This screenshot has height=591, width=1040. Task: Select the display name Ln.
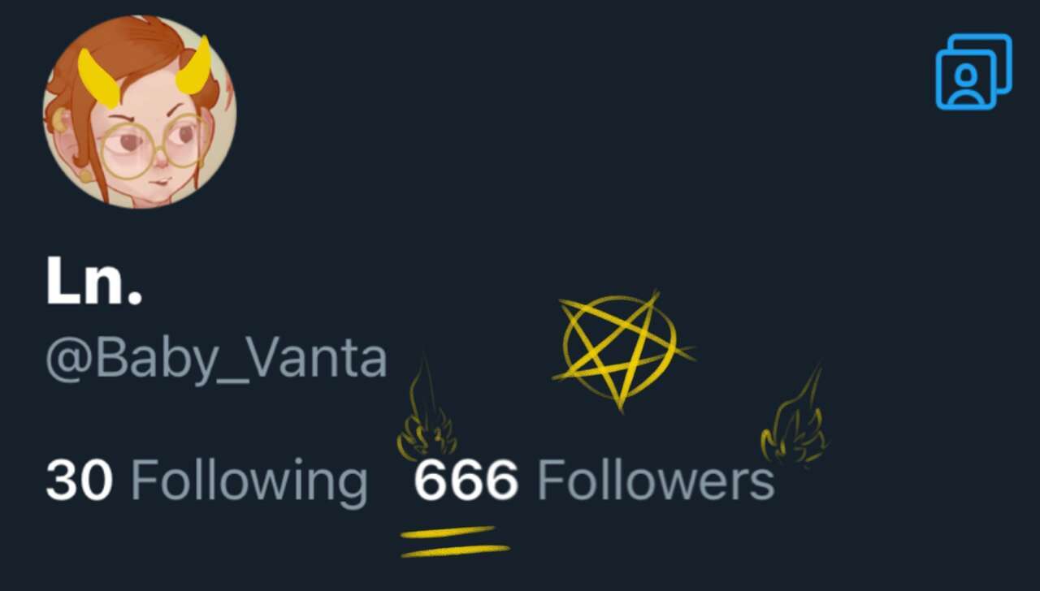[94, 280]
